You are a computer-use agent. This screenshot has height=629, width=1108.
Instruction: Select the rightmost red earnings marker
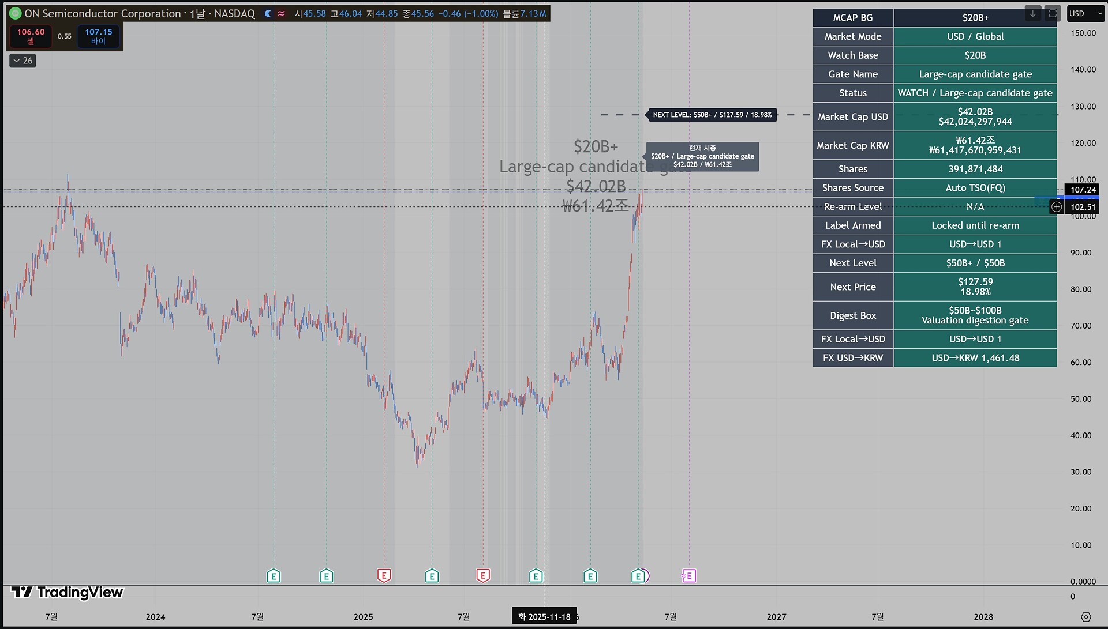tap(483, 575)
